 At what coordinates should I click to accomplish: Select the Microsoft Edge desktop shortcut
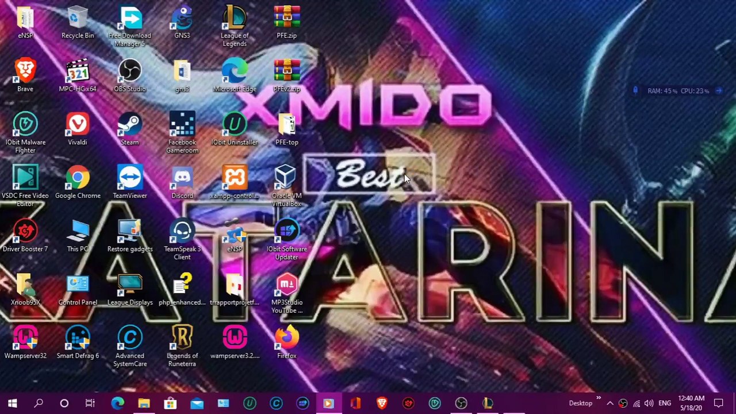(235, 76)
